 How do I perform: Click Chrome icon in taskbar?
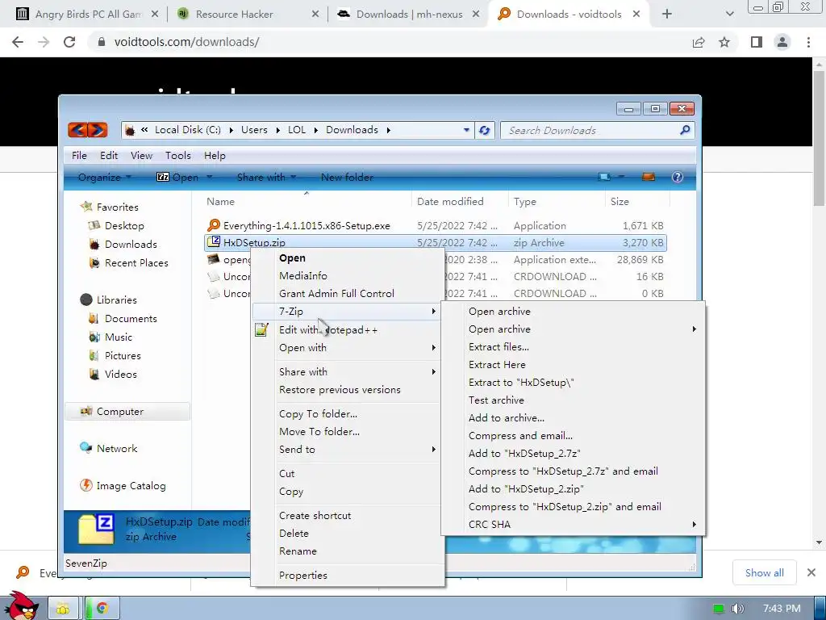tap(102, 609)
